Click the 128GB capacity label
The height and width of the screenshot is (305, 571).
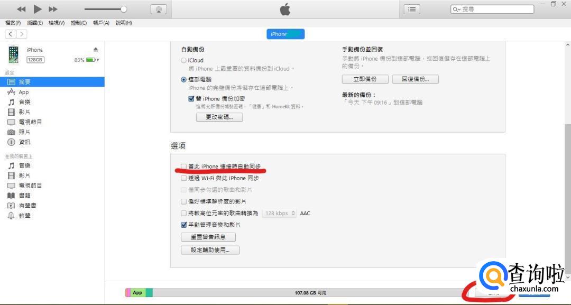tap(35, 60)
